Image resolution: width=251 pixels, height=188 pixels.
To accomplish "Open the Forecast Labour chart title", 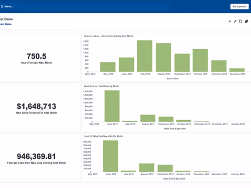I will click(x=109, y=36).
